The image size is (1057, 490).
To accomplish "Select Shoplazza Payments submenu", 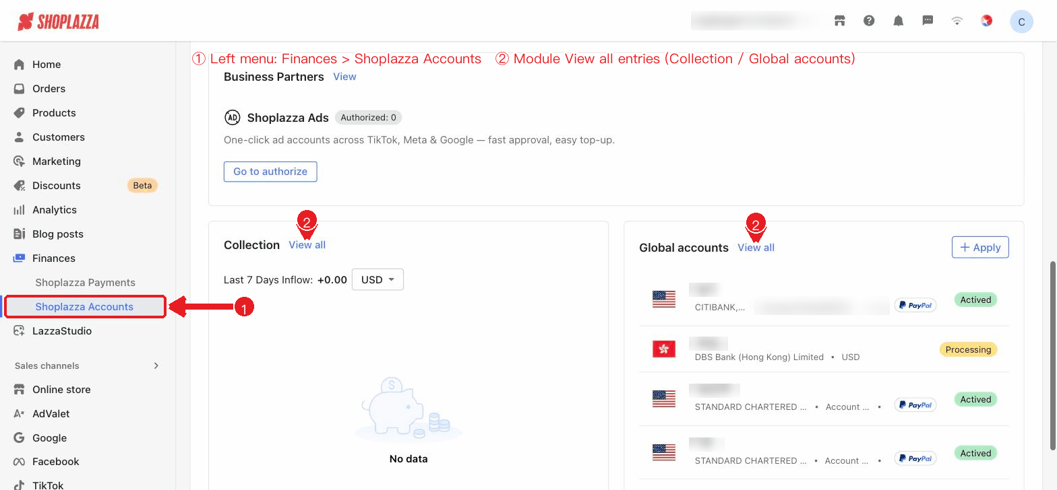I will pos(86,283).
